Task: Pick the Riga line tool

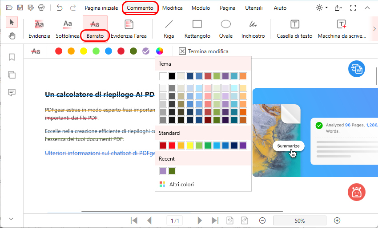Action: click(169, 29)
